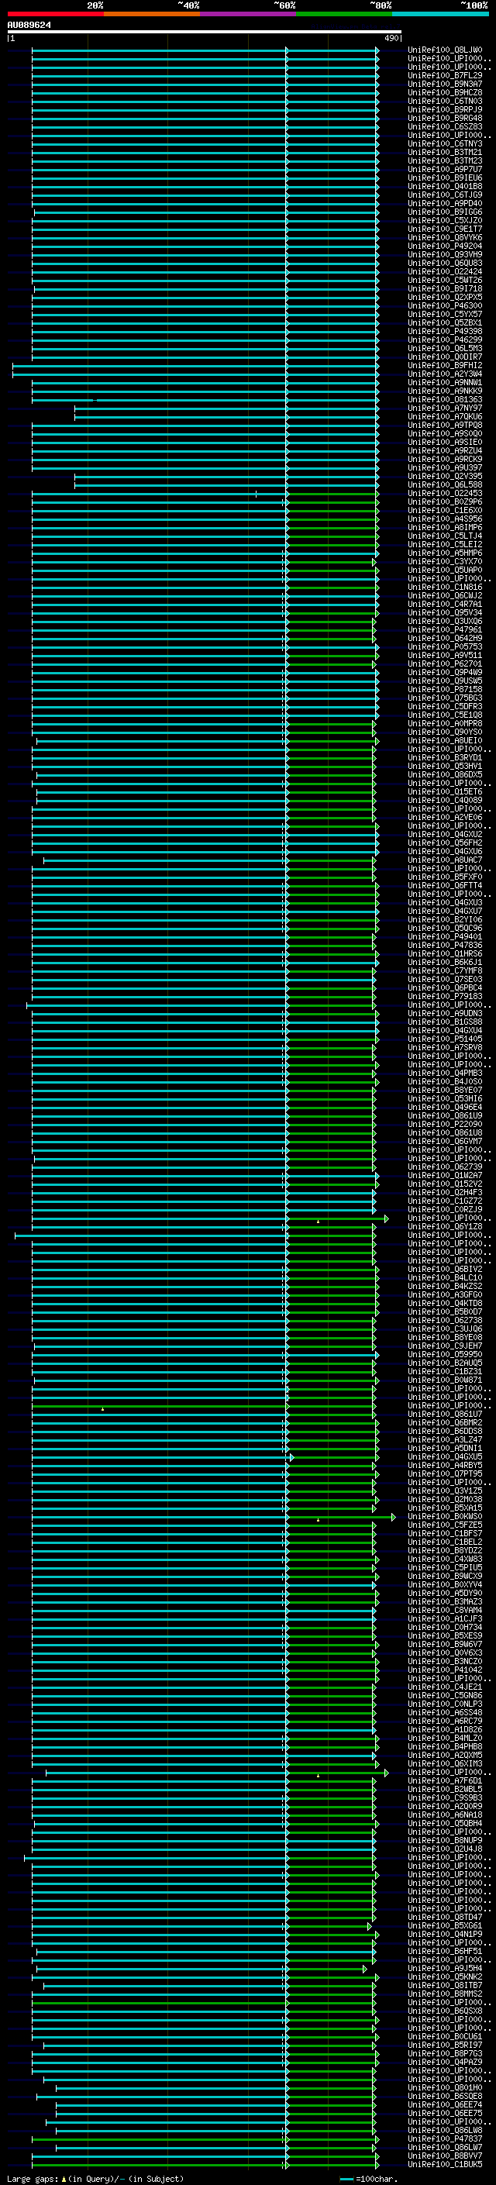Select the label UniRef100_Q8VYK6
Viewport: 496px width, 2185px height.
(x=444, y=237)
